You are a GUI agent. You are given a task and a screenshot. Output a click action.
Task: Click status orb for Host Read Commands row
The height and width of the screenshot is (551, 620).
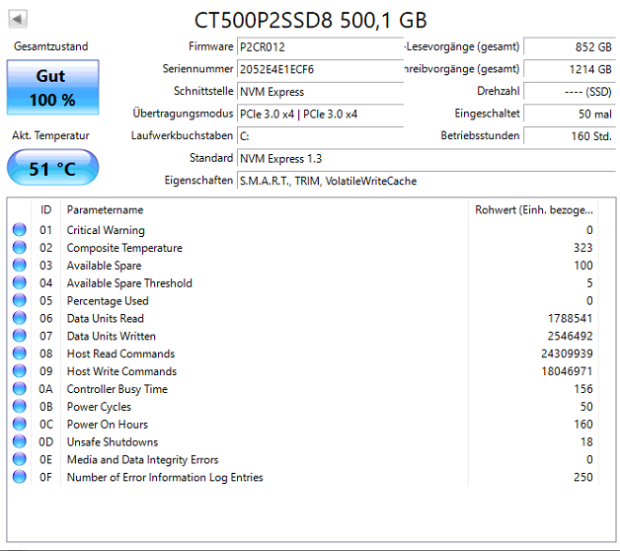pos(20,354)
